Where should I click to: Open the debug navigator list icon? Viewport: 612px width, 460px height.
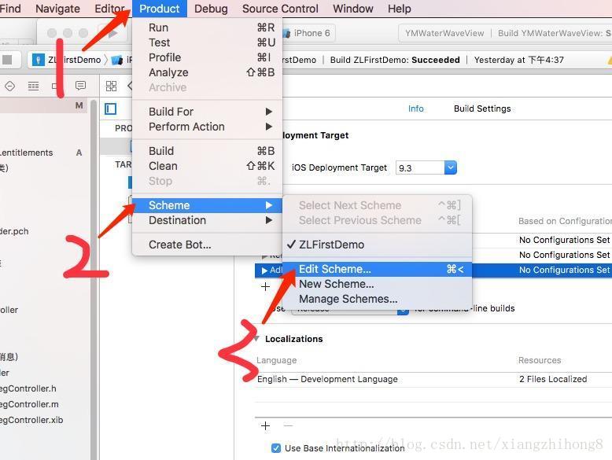coord(34,86)
